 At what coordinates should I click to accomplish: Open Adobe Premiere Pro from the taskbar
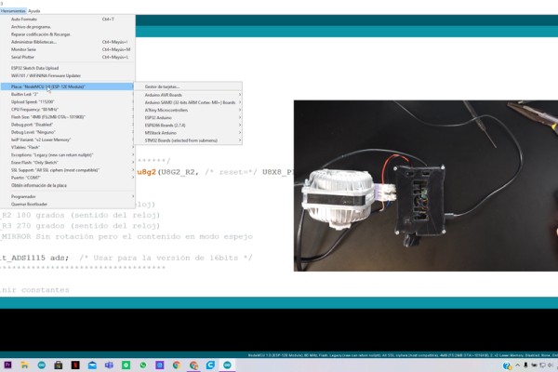click(x=7, y=365)
